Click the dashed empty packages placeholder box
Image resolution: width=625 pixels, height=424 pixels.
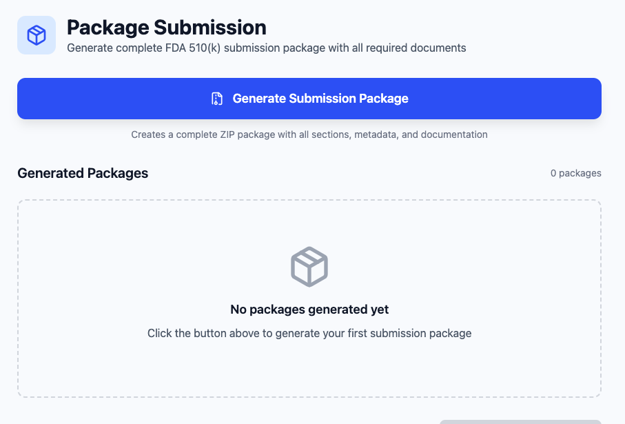click(309, 300)
